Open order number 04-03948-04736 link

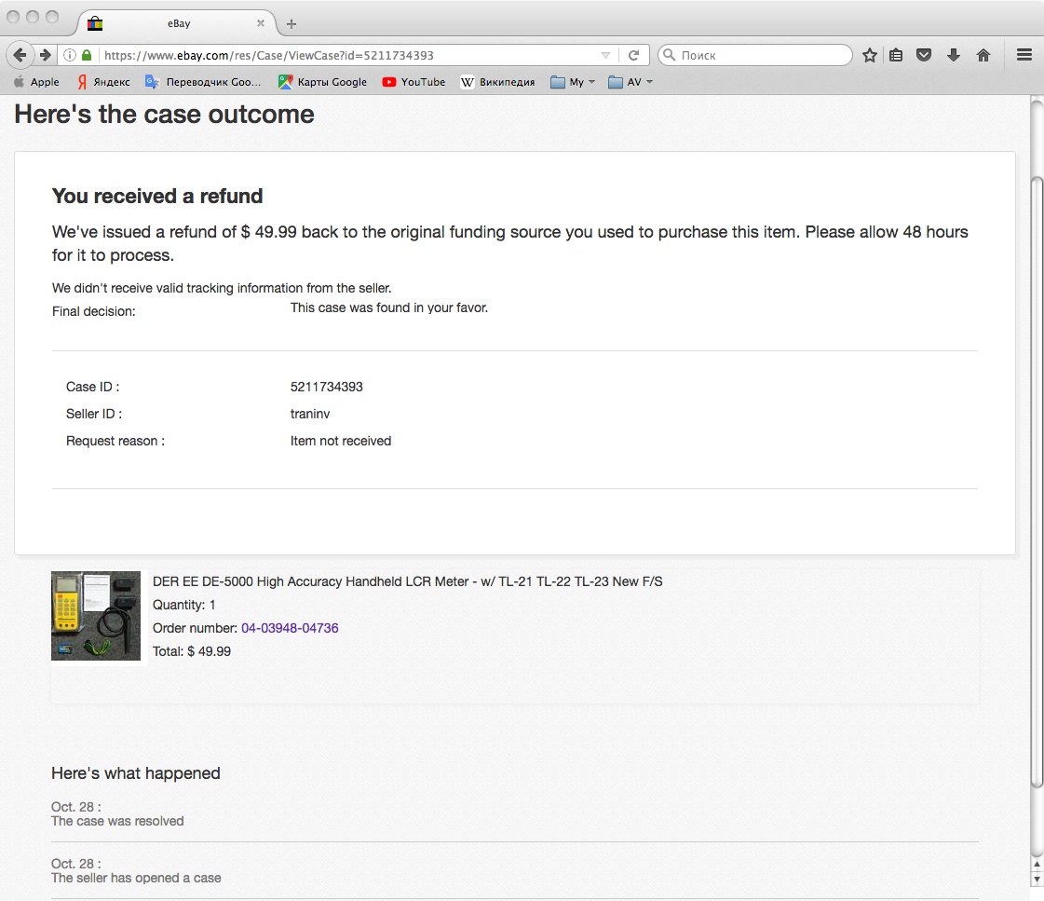click(x=290, y=628)
